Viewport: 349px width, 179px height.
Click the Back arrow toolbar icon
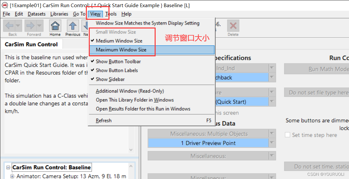[9, 26]
